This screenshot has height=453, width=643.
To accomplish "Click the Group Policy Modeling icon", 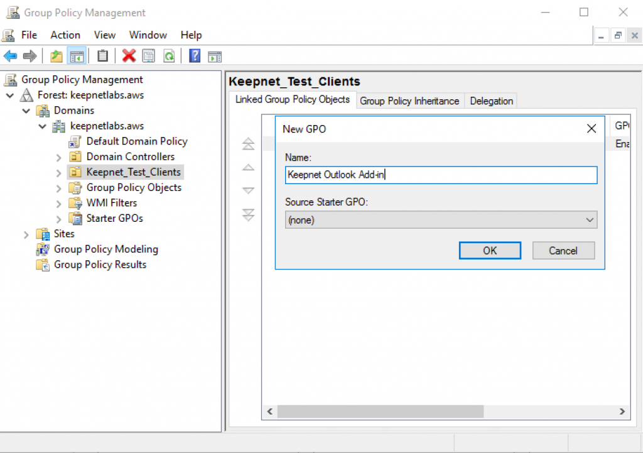I will pos(43,249).
